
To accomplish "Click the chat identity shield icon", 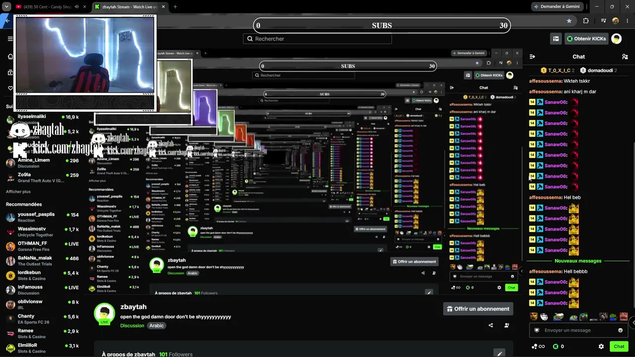I will tap(536, 330).
